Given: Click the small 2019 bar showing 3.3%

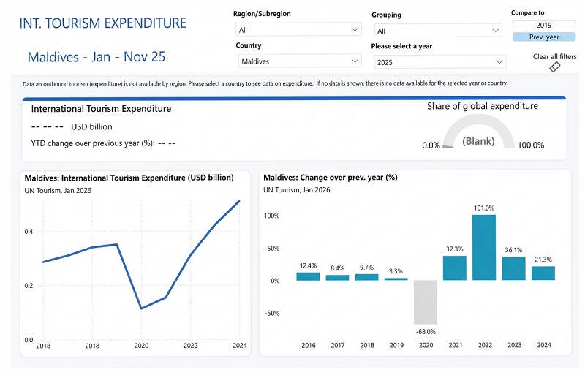Looking at the screenshot, I should 396,279.
